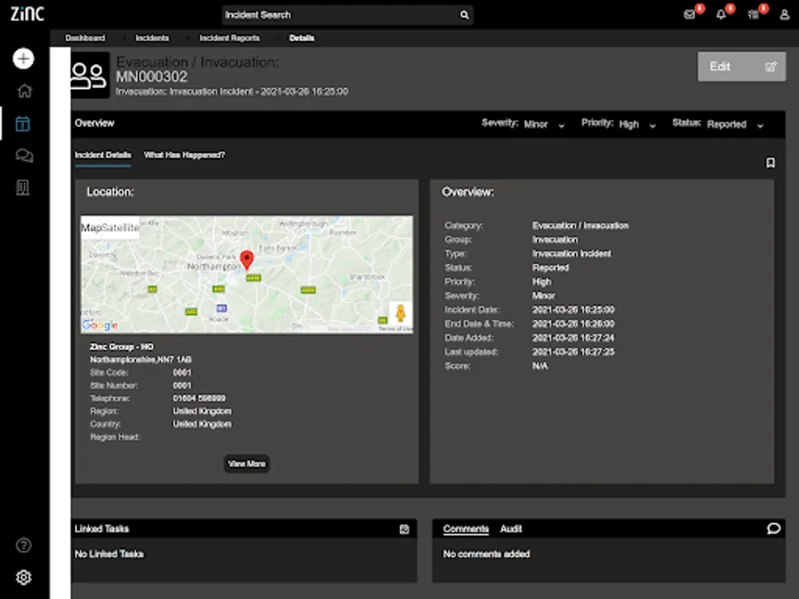
Task: Switch to What Has Happened? tab
Action: tap(184, 155)
